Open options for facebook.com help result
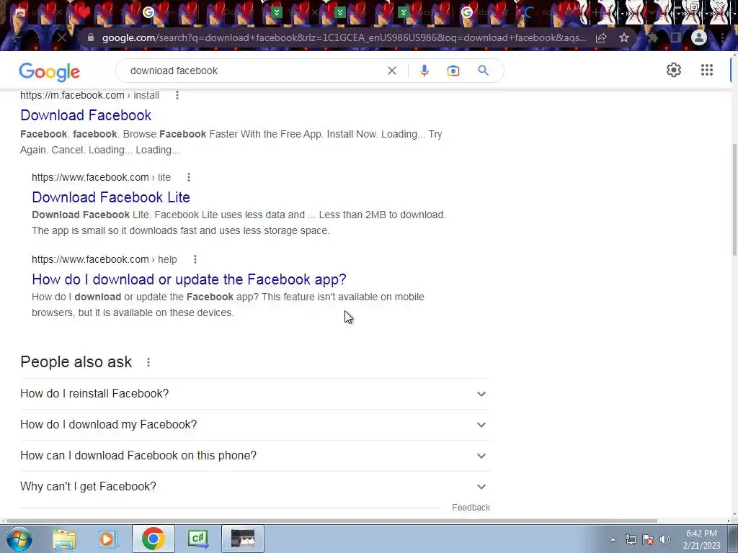The width and height of the screenshot is (738, 553). click(195, 259)
